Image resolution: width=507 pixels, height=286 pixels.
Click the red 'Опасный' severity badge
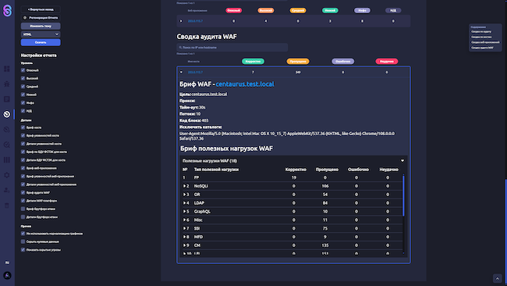coord(234,11)
